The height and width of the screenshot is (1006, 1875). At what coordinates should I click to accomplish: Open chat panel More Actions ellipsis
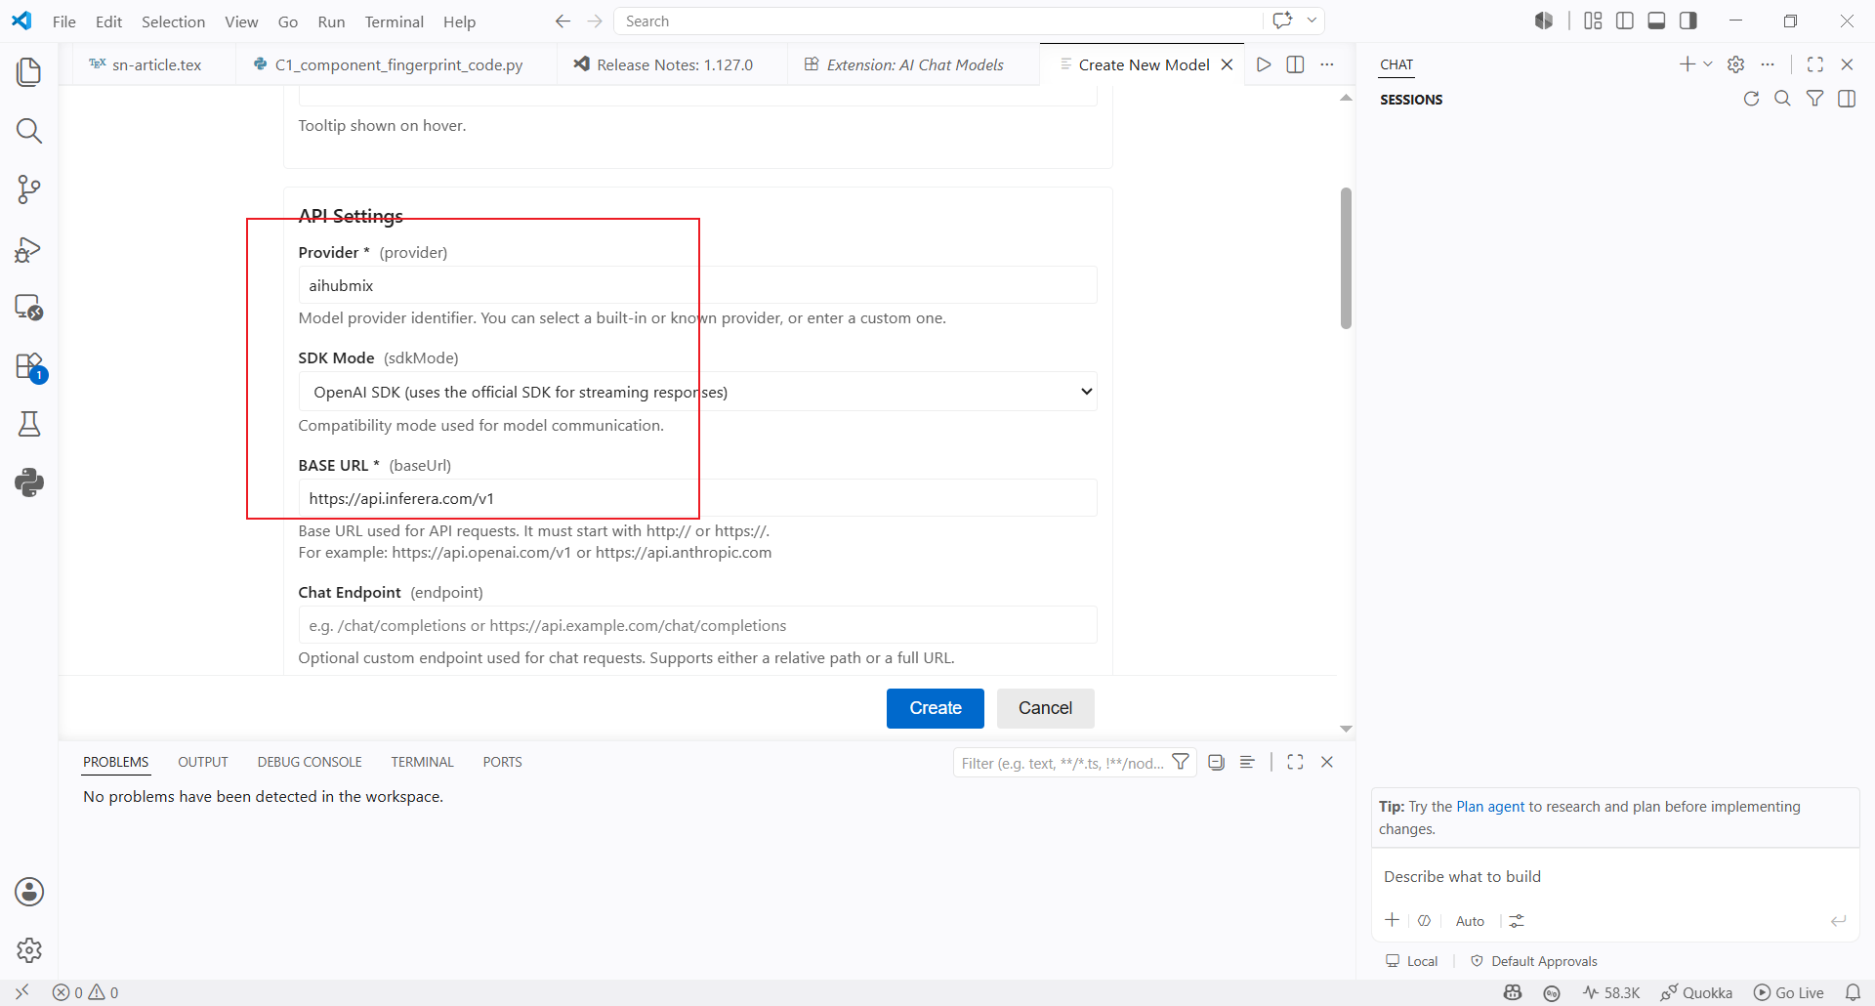tap(1768, 64)
